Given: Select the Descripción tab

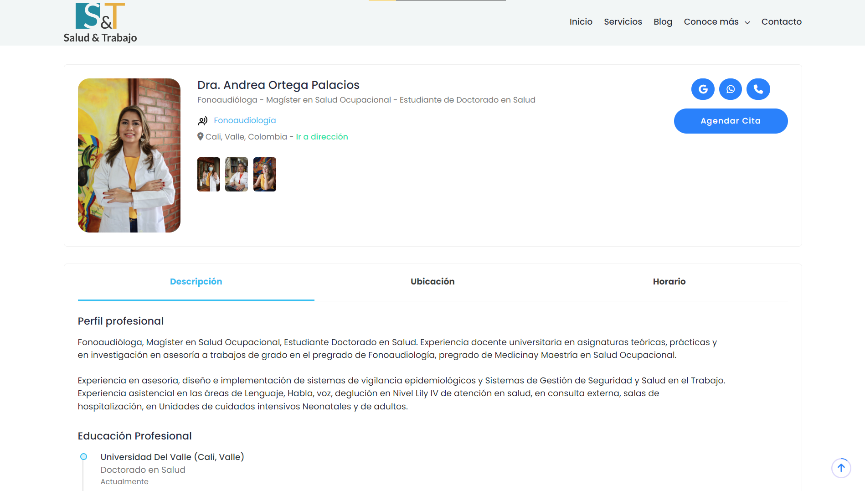Looking at the screenshot, I should tap(196, 282).
